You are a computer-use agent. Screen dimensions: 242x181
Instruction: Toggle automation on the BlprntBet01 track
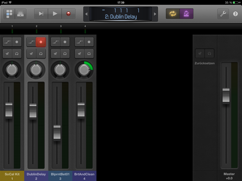tap(56, 42)
